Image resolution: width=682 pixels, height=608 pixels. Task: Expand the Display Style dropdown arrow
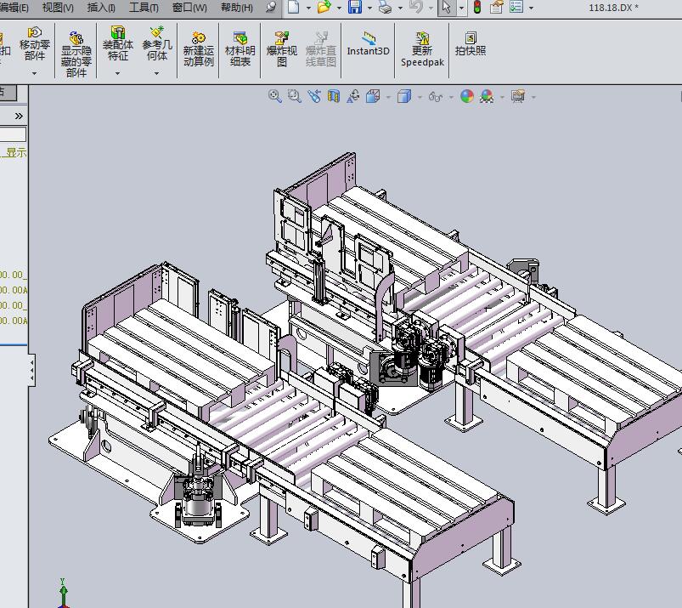pyautogui.click(x=420, y=97)
